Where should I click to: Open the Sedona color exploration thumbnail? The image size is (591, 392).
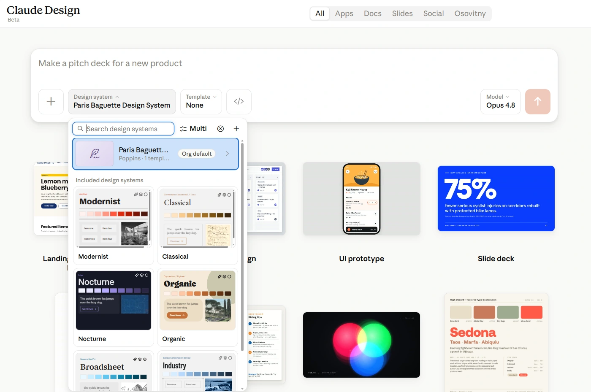pyautogui.click(x=496, y=343)
